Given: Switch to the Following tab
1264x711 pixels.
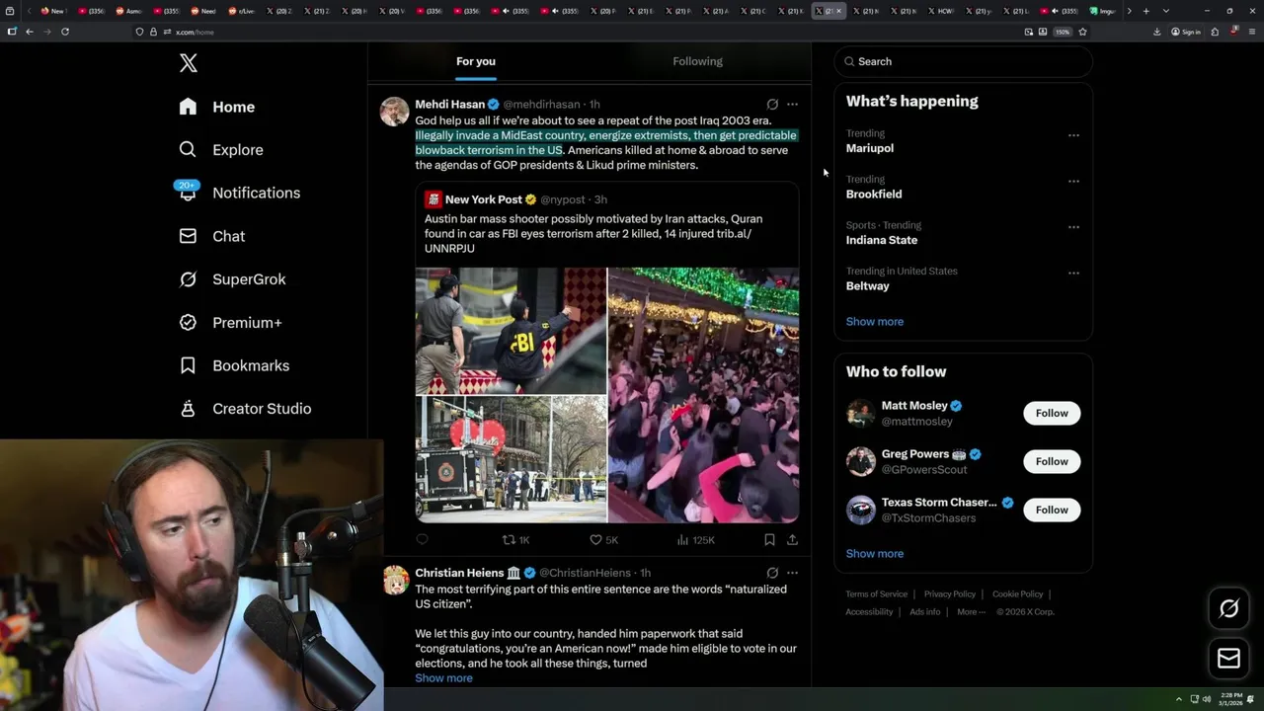Looking at the screenshot, I should tap(698, 61).
